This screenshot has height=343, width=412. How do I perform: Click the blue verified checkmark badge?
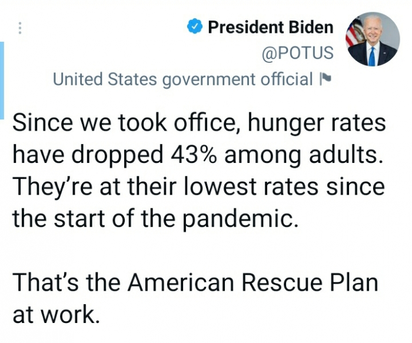tap(195, 26)
